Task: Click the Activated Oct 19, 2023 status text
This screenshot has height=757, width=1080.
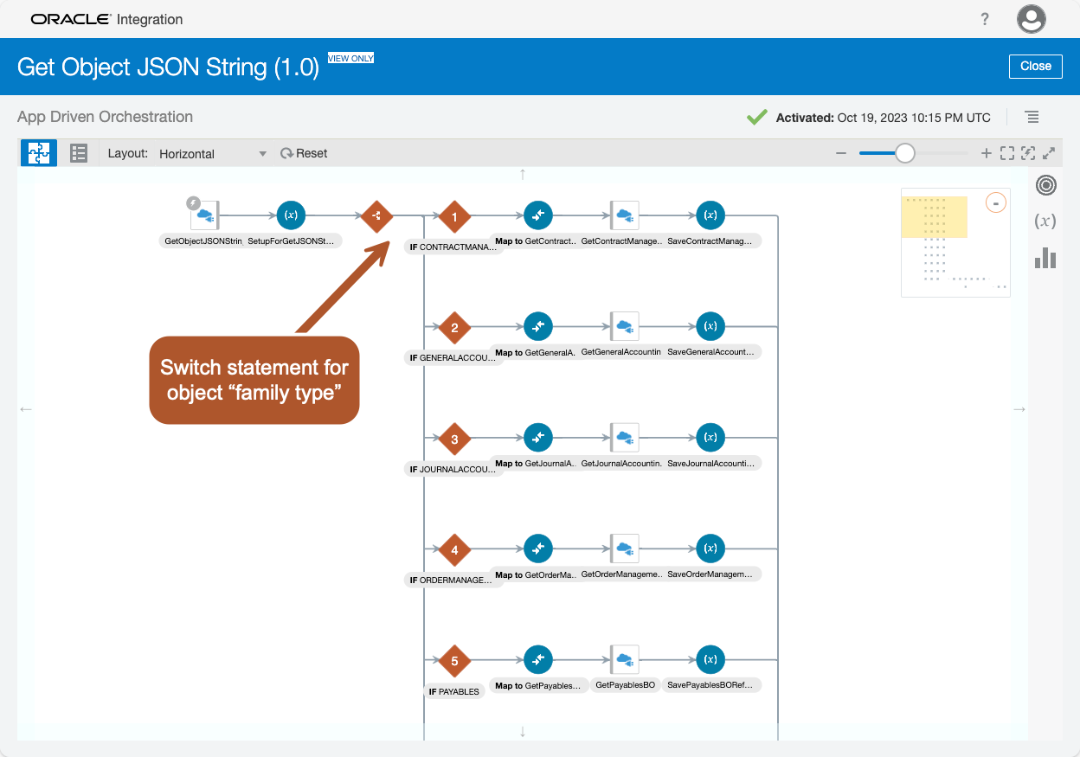Action: click(x=883, y=118)
